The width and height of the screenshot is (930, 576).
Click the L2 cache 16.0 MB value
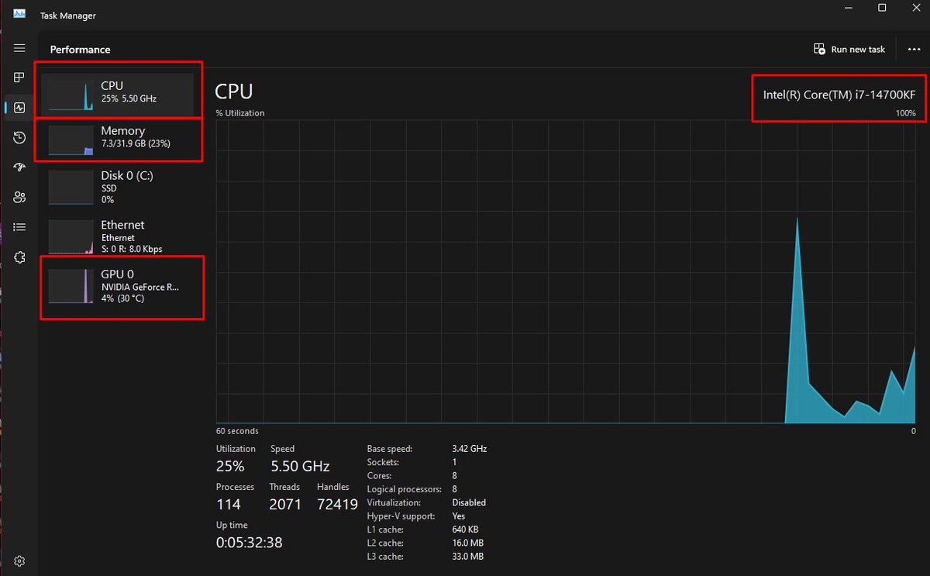(x=467, y=543)
